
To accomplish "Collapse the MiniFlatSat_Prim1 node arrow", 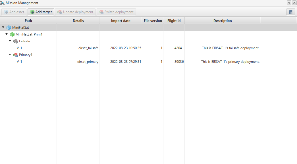I will pyautogui.click(x=7, y=34).
